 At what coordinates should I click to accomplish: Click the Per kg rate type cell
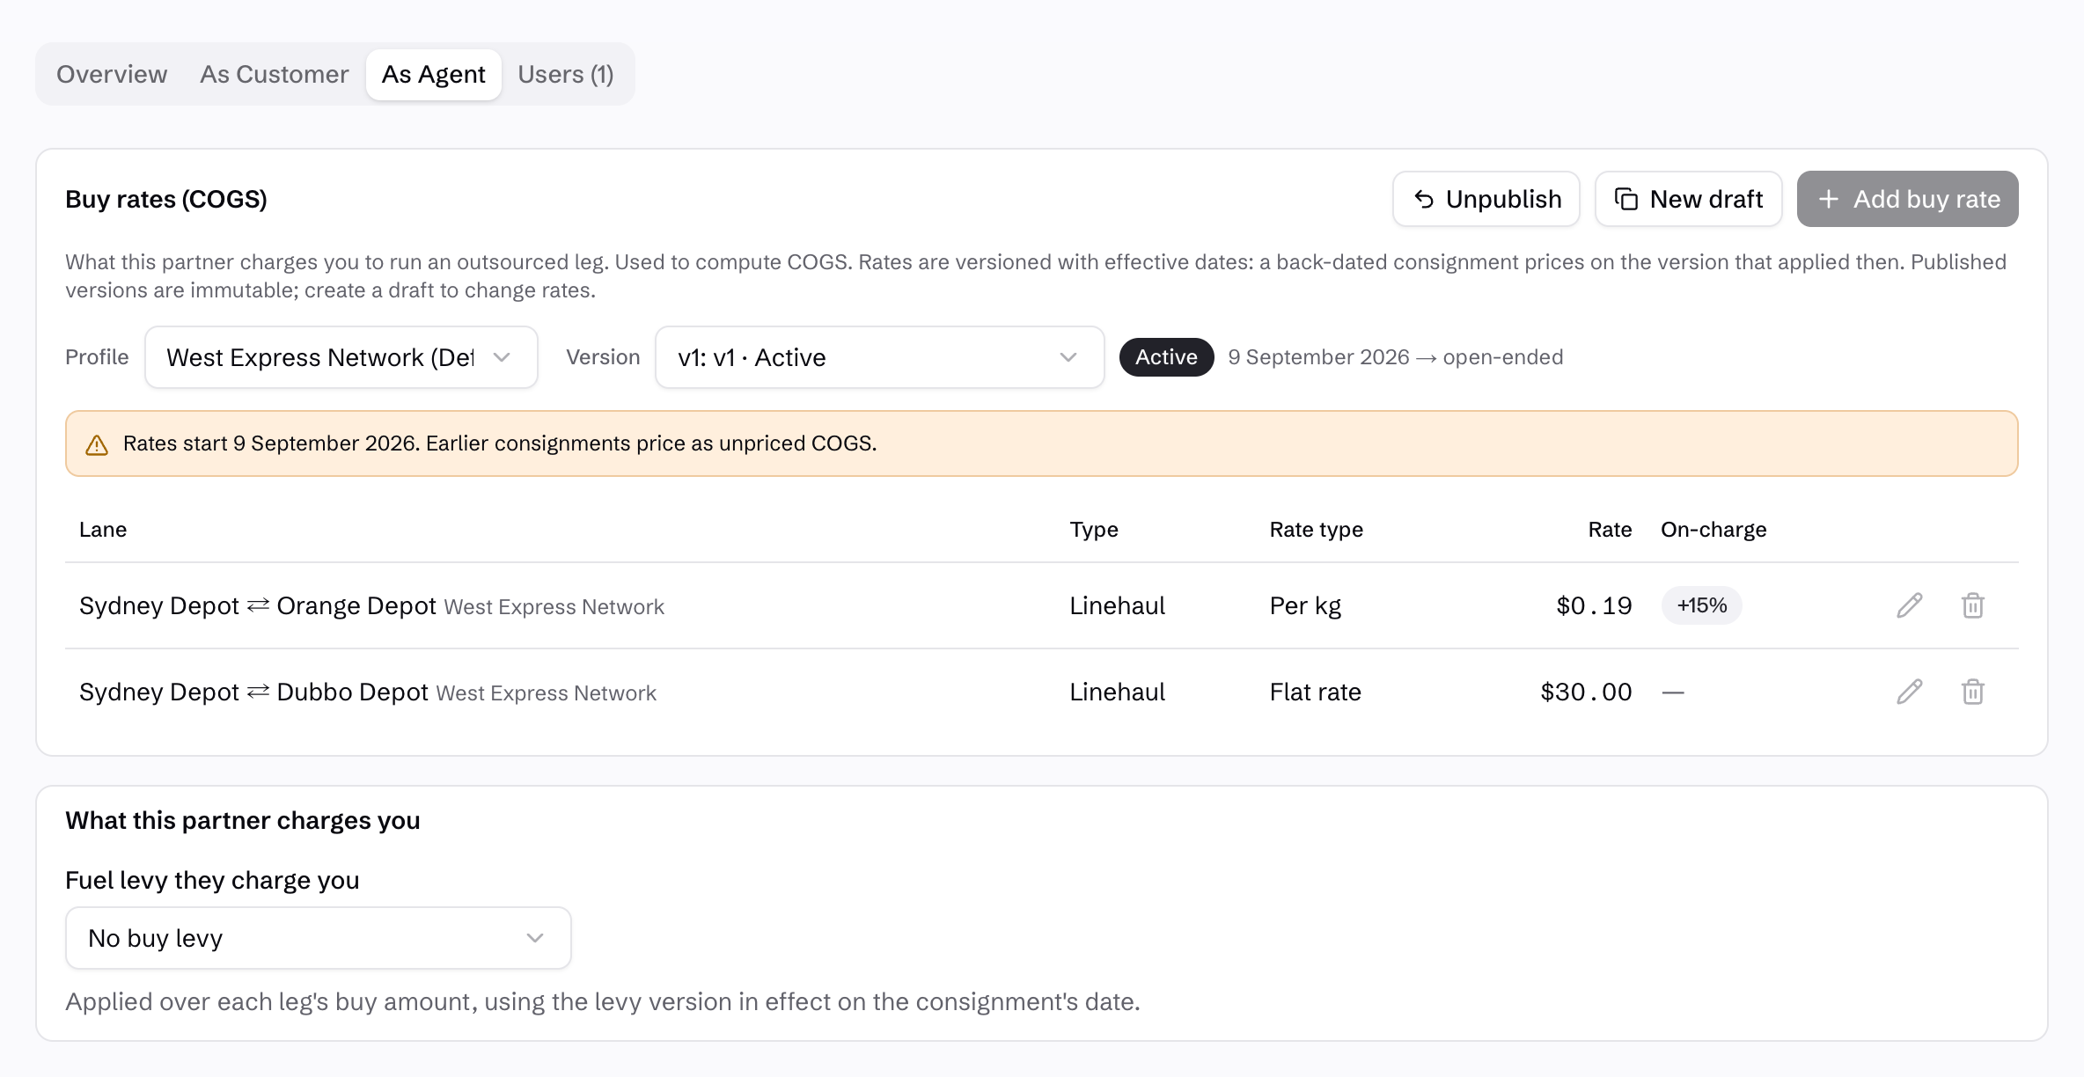point(1305,605)
